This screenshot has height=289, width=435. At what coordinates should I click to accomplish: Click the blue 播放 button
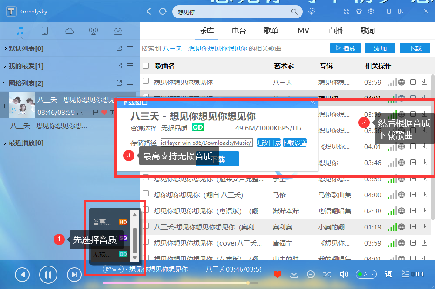click(x=345, y=48)
